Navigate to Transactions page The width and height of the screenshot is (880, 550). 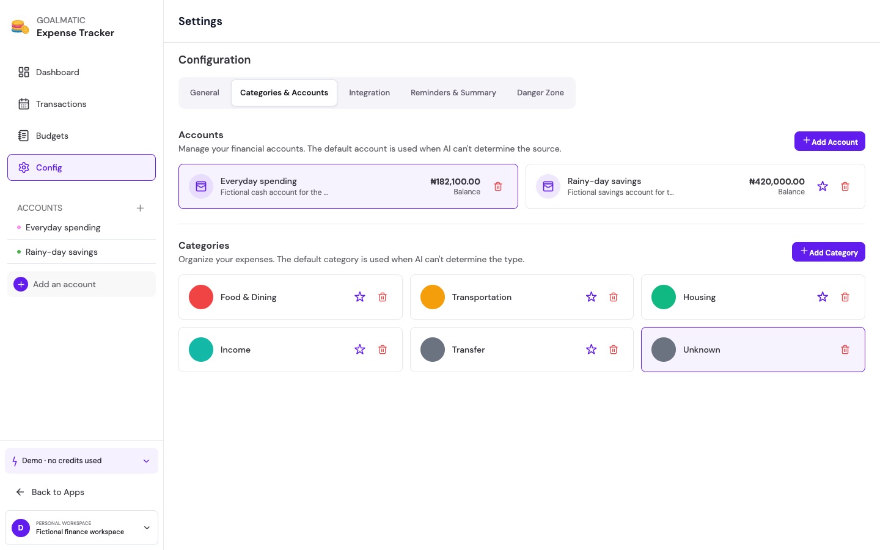point(81,104)
